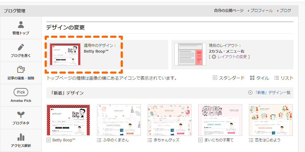Click list icon next to ふゆのくまさん
The image size is (305, 152).
(x=99, y=140)
